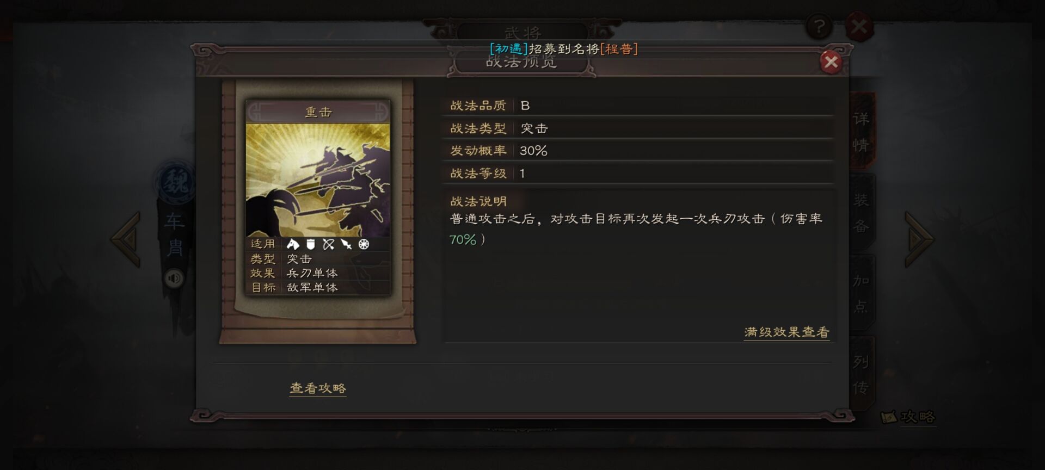Click the round help question mark
This screenshot has height=470, width=1045.
coord(819,26)
